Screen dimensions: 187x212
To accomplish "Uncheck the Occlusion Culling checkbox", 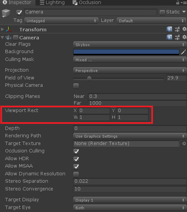I will coord(76,151).
